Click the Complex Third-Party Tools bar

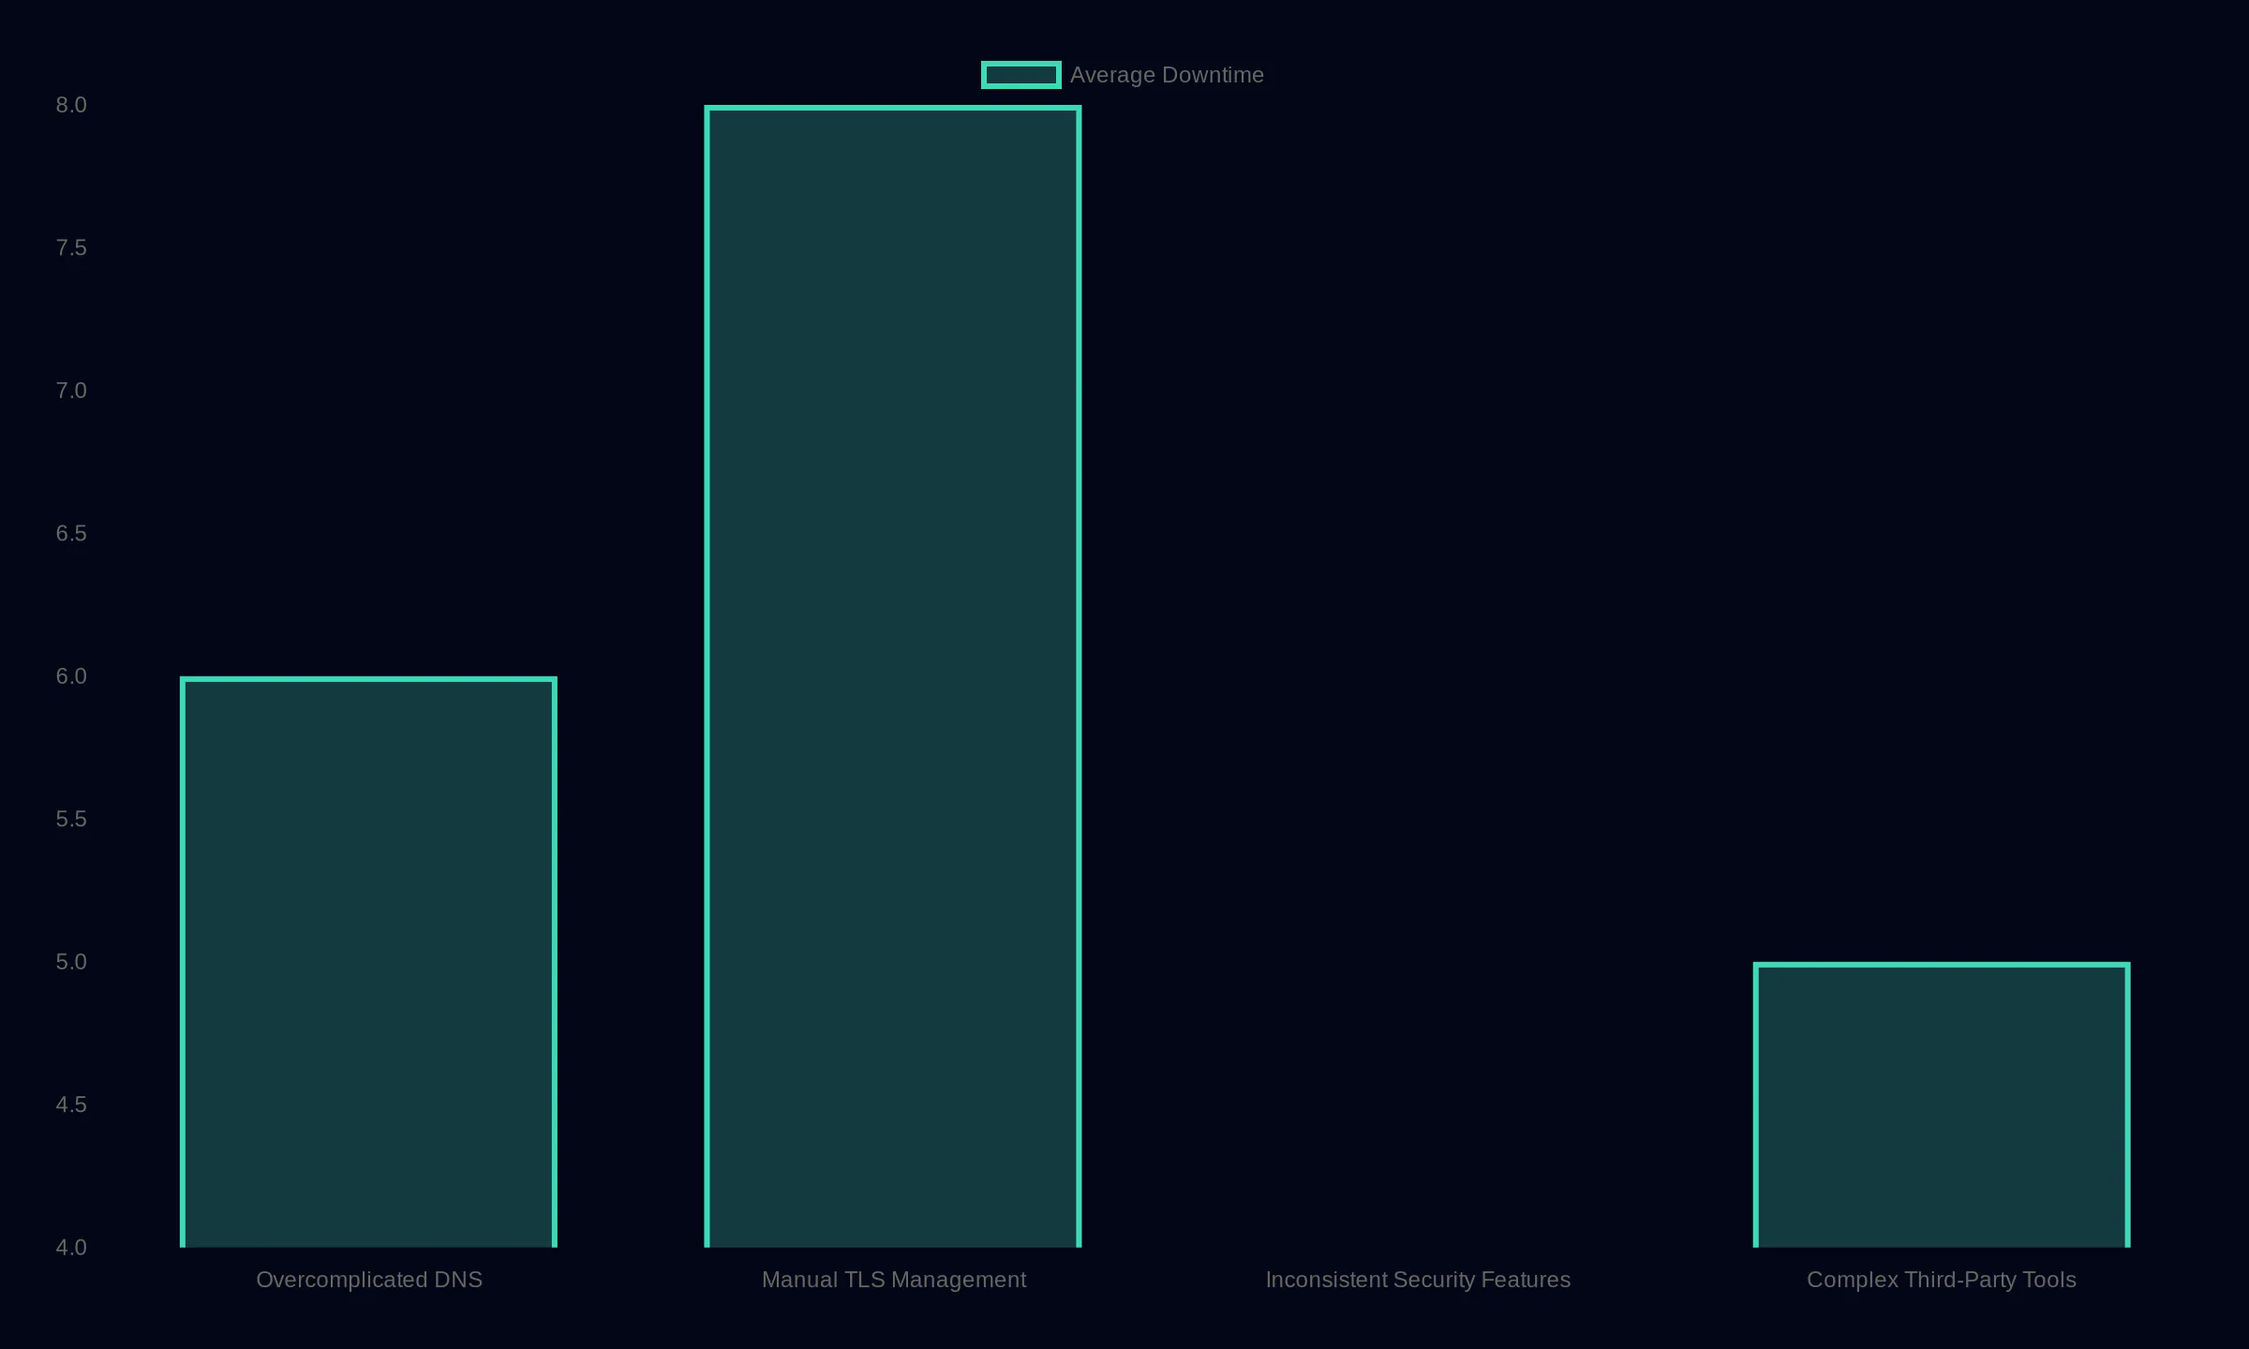[1940, 1105]
